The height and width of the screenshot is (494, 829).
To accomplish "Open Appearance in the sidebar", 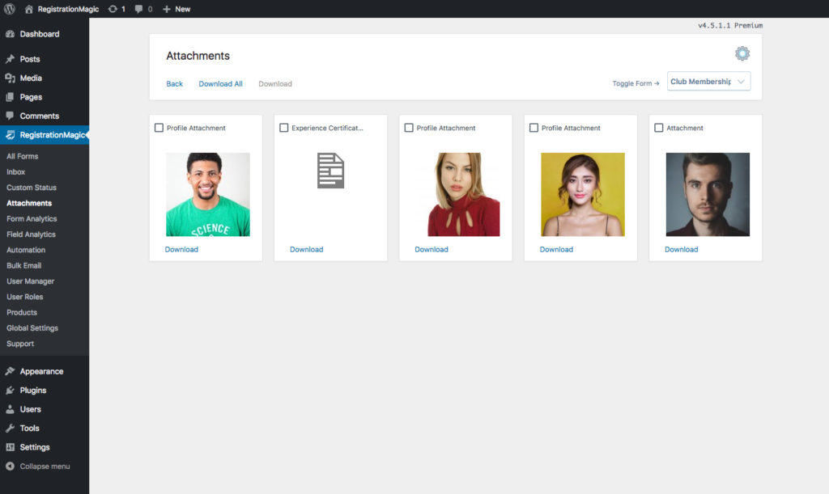I will (41, 372).
